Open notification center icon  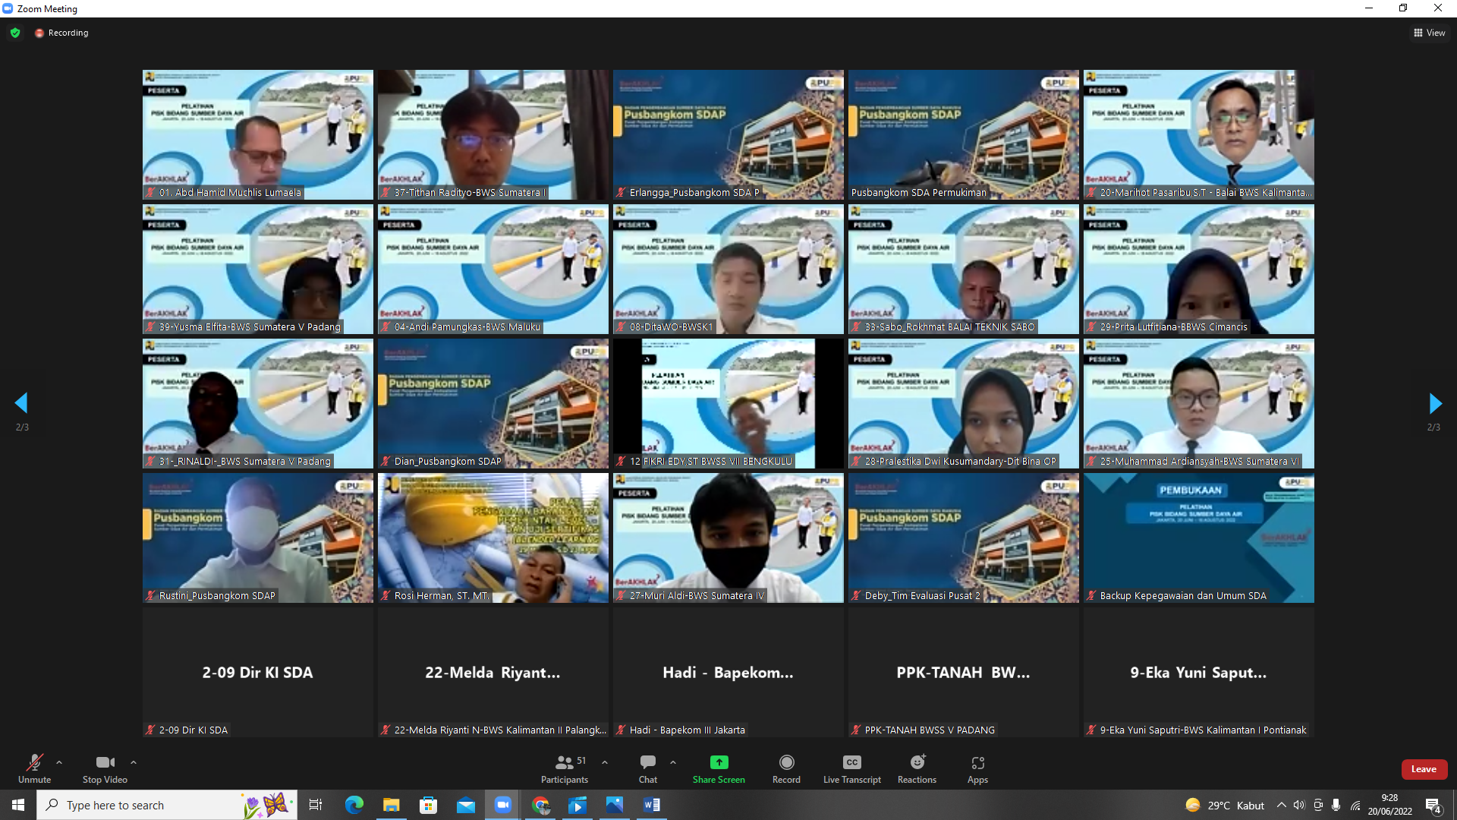(1433, 805)
